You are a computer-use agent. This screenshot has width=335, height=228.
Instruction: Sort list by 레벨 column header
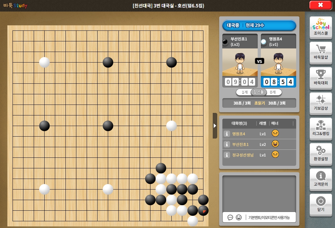[262, 123]
